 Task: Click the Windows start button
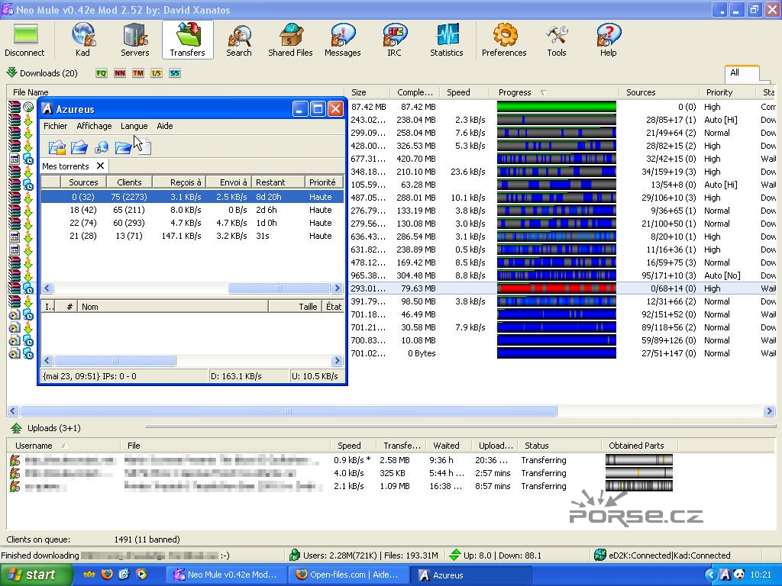pos(36,575)
